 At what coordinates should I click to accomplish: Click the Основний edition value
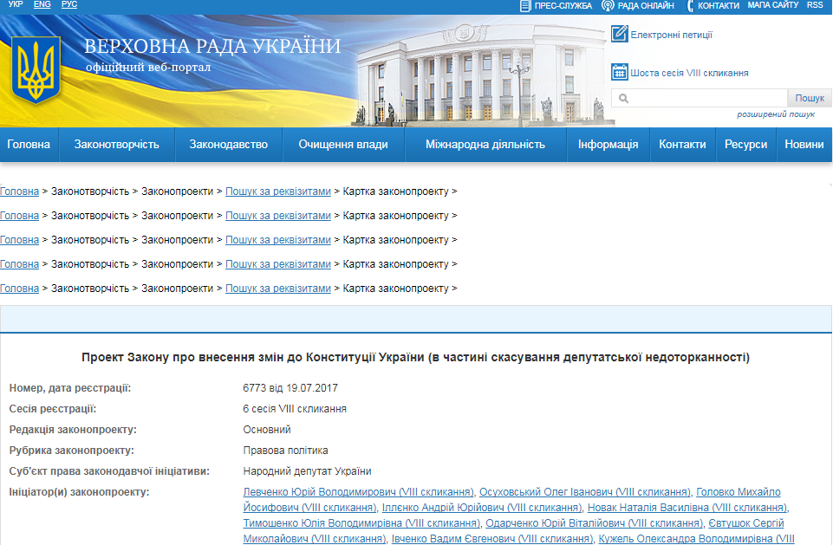click(x=267, y=430)
